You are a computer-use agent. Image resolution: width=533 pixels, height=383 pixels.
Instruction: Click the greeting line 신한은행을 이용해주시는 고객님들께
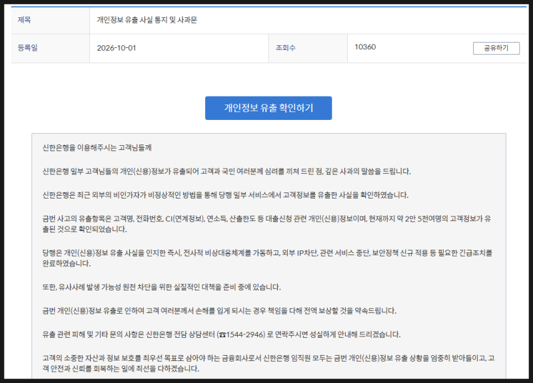[x=97, y=147]
